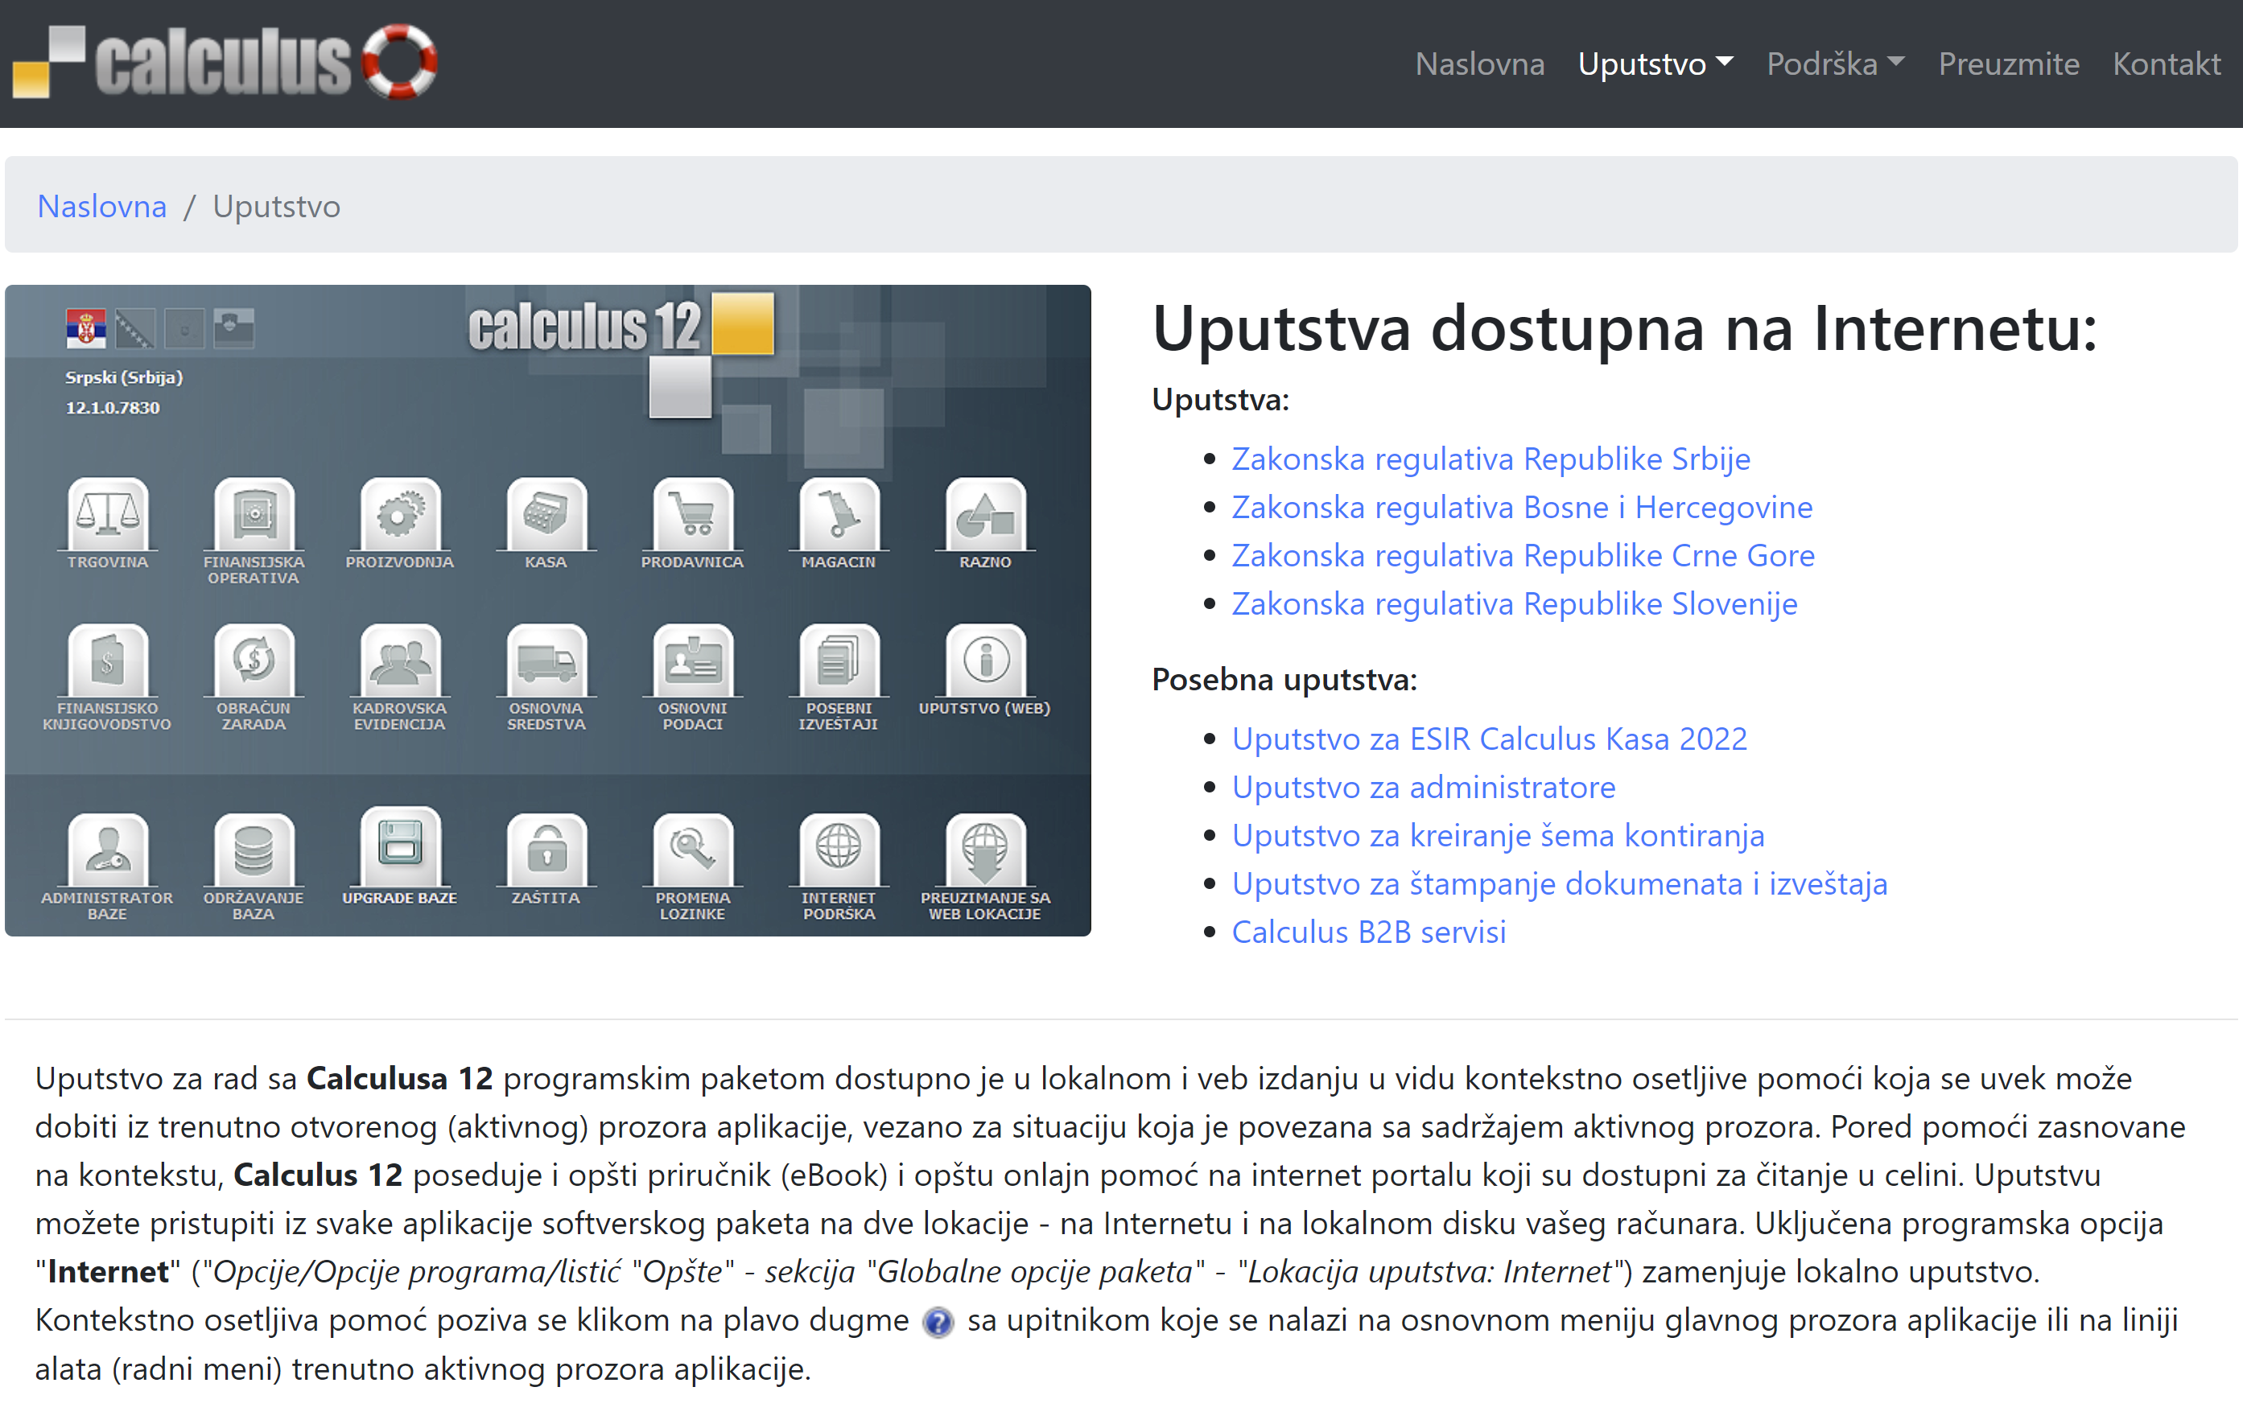The width and height of the screenshot is (2243, 1420).
Task: Open Uputstvo za ESIR Calculus Kasa 2022
Action: [1490, 739]
